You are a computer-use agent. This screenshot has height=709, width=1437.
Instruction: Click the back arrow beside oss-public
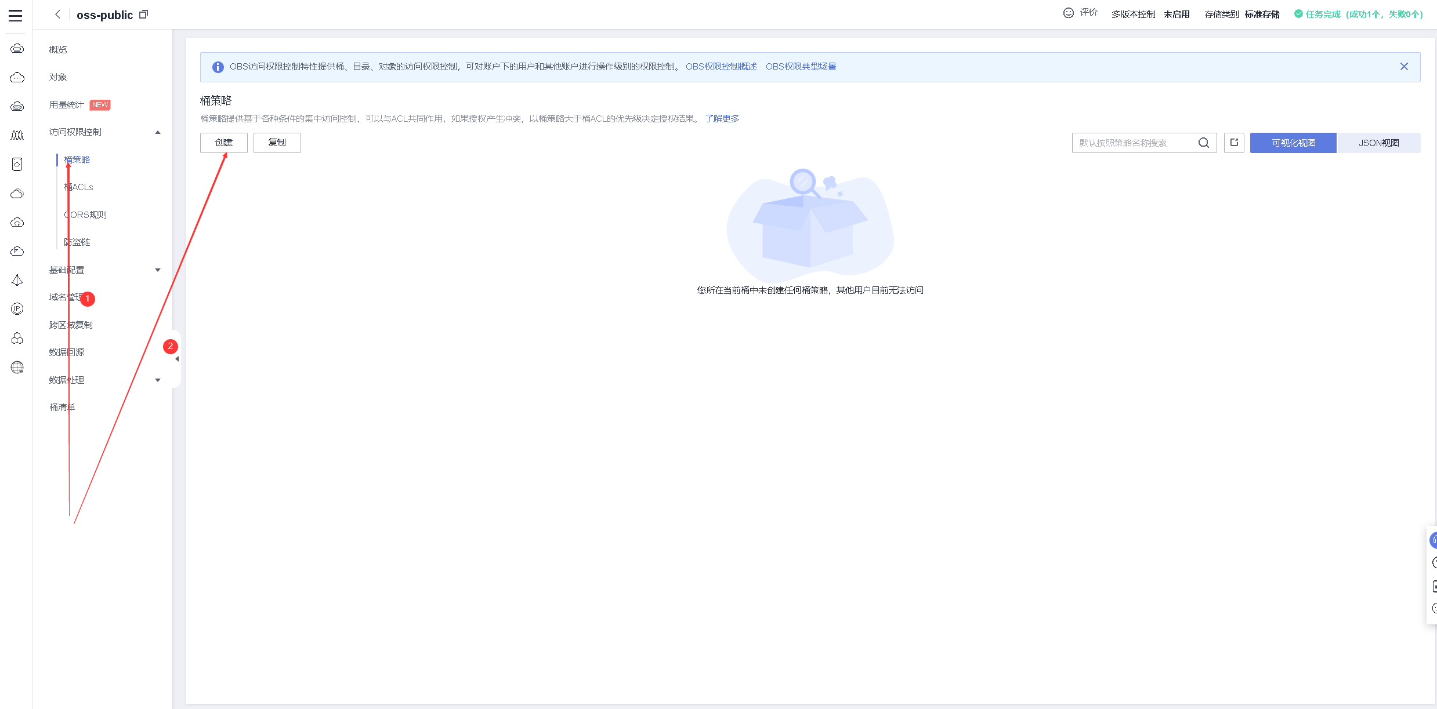(57, 14)
